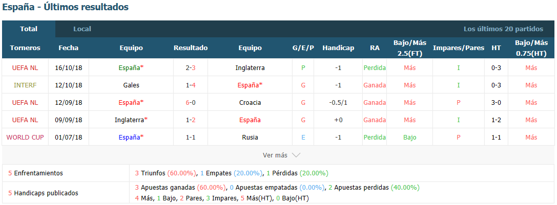Select the Impares/Pares column header
The width and height of the screenshot is (557, 205).
click(459, 48)
